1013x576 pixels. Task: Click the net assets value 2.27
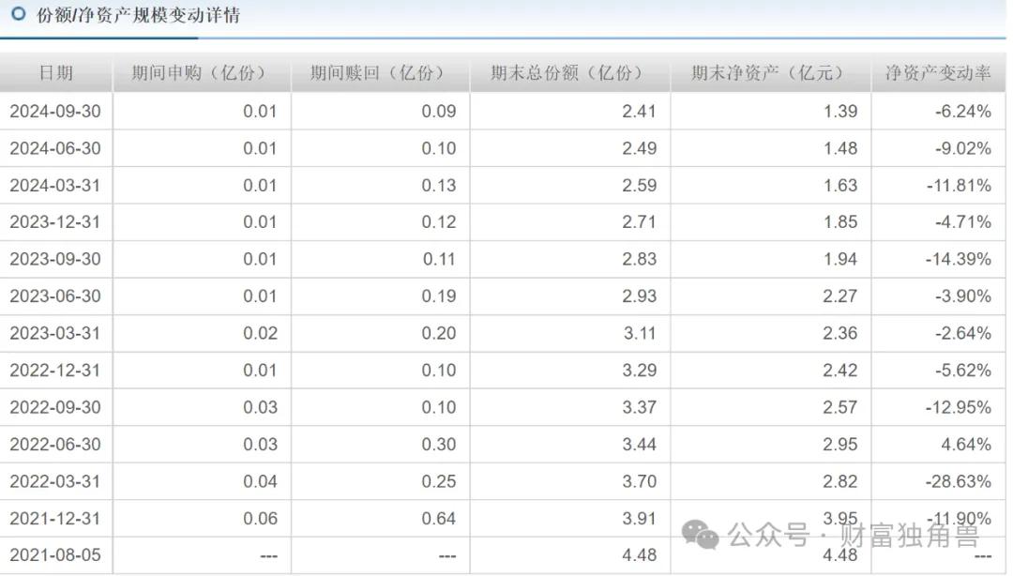point(840,296)
